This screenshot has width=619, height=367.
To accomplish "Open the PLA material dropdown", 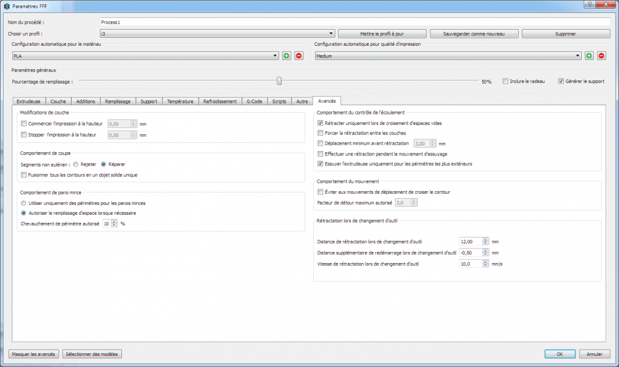I will pos(145,56).
